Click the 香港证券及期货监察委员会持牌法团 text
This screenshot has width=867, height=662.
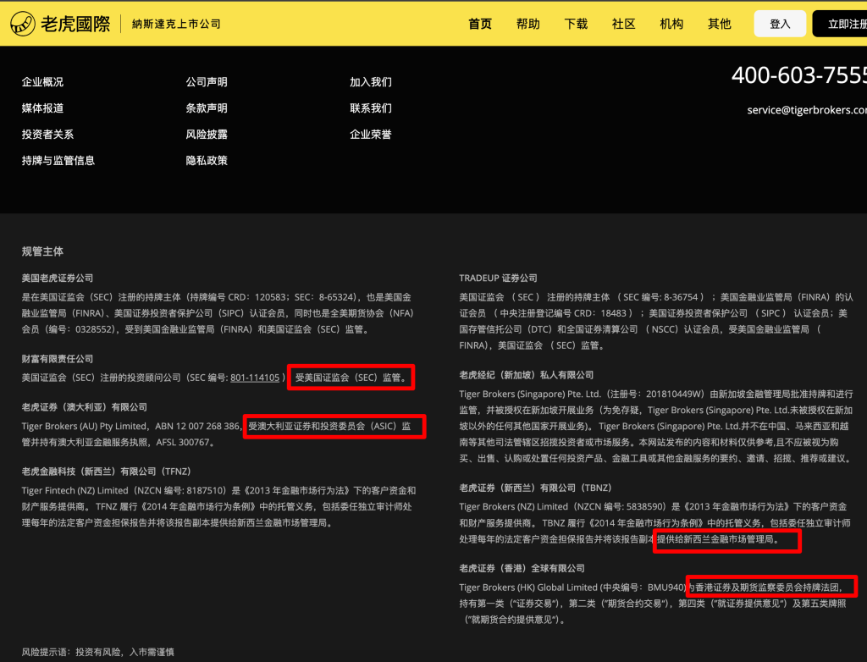(x=767, y=588)
